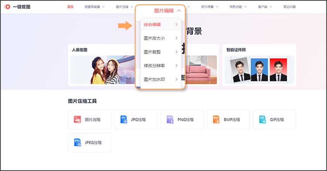Open the 特色功能 menu
Viewport: 327px width, 171px height.
[236, 7]
